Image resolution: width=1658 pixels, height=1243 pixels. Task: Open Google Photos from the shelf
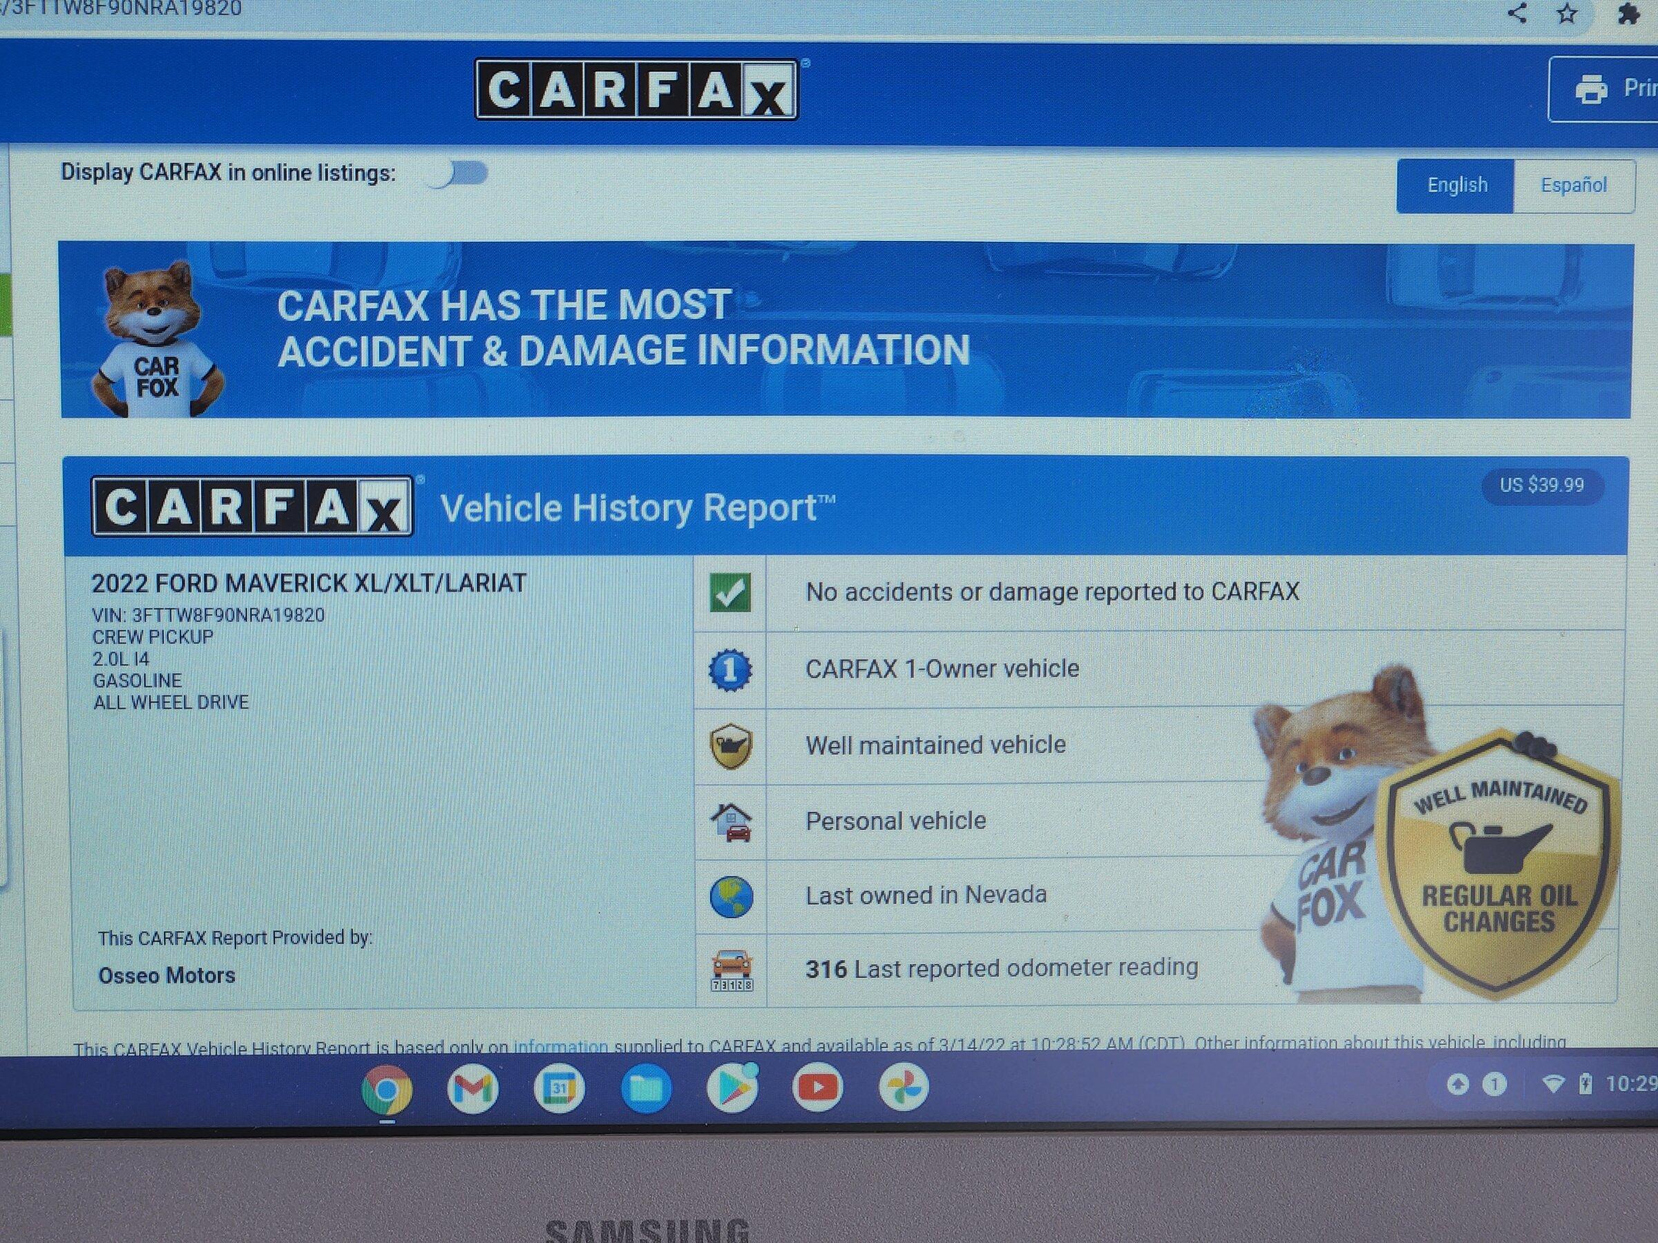pos(904,1086)
